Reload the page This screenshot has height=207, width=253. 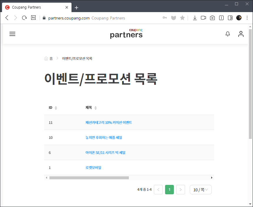[x=24, y=18]
